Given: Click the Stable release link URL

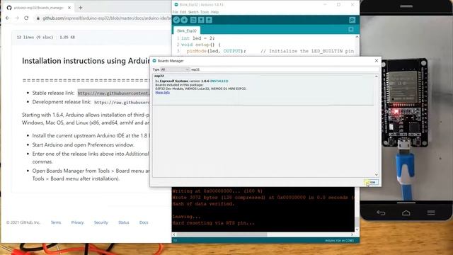Looking at the screenshot, I should tap(114, 93).
